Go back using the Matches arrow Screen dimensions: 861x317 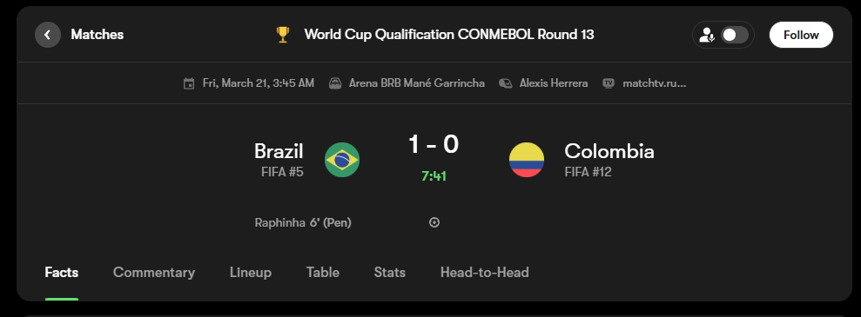[48, 35]
